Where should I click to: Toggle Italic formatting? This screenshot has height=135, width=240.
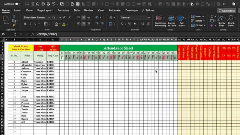[30, 24]
